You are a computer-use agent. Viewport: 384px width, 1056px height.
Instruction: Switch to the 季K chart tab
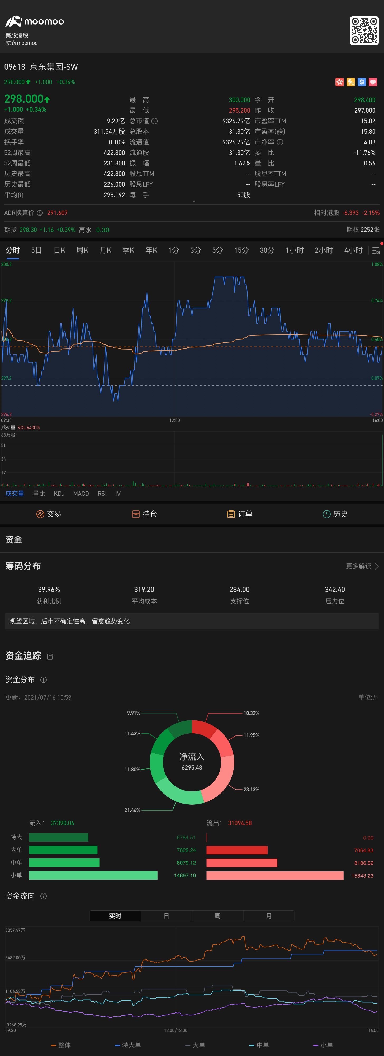coord(129,250)
